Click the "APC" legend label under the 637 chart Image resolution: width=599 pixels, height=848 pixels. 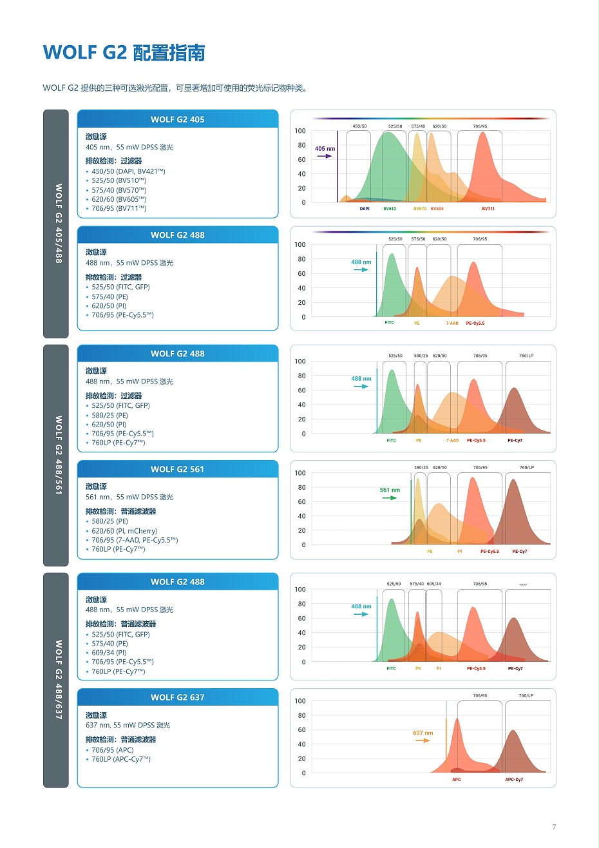click(456, 780)
